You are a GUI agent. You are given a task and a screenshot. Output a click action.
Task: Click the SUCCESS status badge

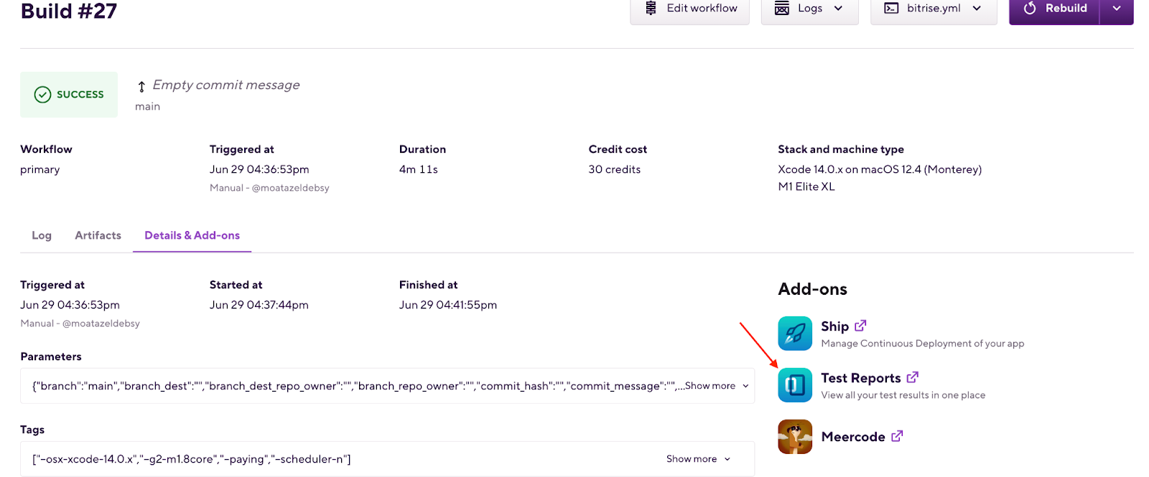click(x=69, y=95)
